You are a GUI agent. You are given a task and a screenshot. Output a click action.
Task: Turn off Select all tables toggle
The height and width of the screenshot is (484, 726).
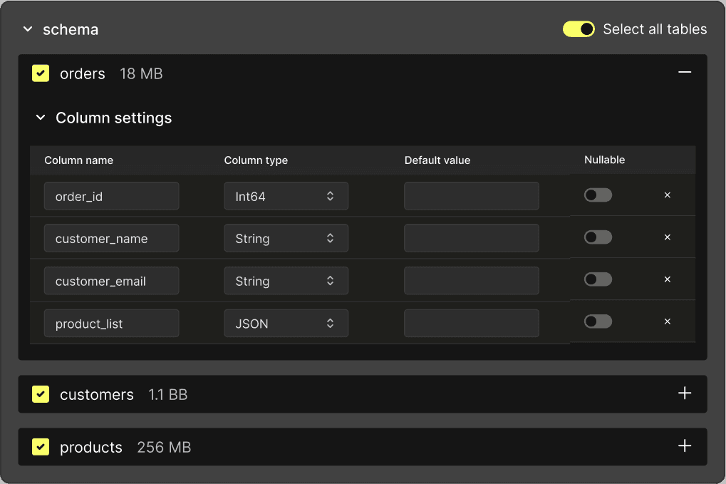579,29
